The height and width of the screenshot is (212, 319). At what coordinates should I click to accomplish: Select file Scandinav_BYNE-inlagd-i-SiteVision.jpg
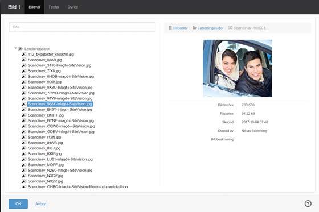(x=61, y=120)
